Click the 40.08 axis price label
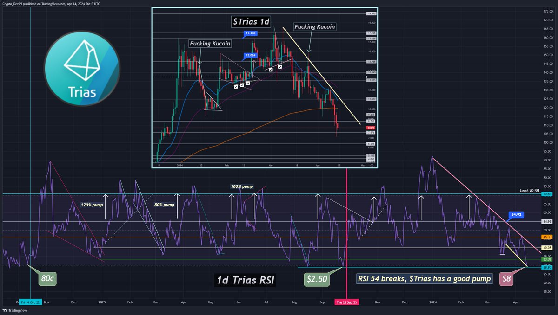 click(547, 248)
